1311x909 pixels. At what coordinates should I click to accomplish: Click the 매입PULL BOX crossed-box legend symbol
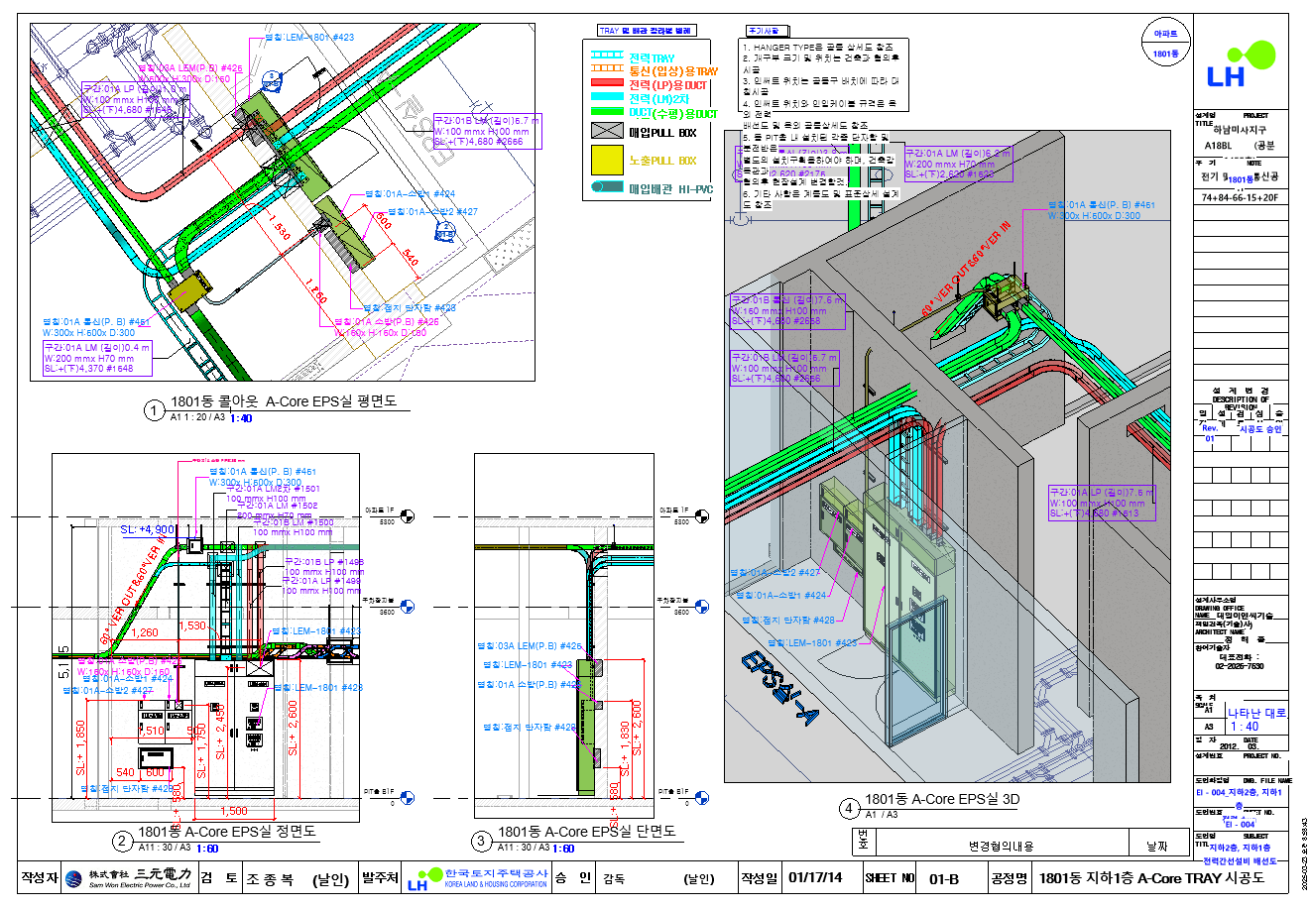click(x=607, y=131)
